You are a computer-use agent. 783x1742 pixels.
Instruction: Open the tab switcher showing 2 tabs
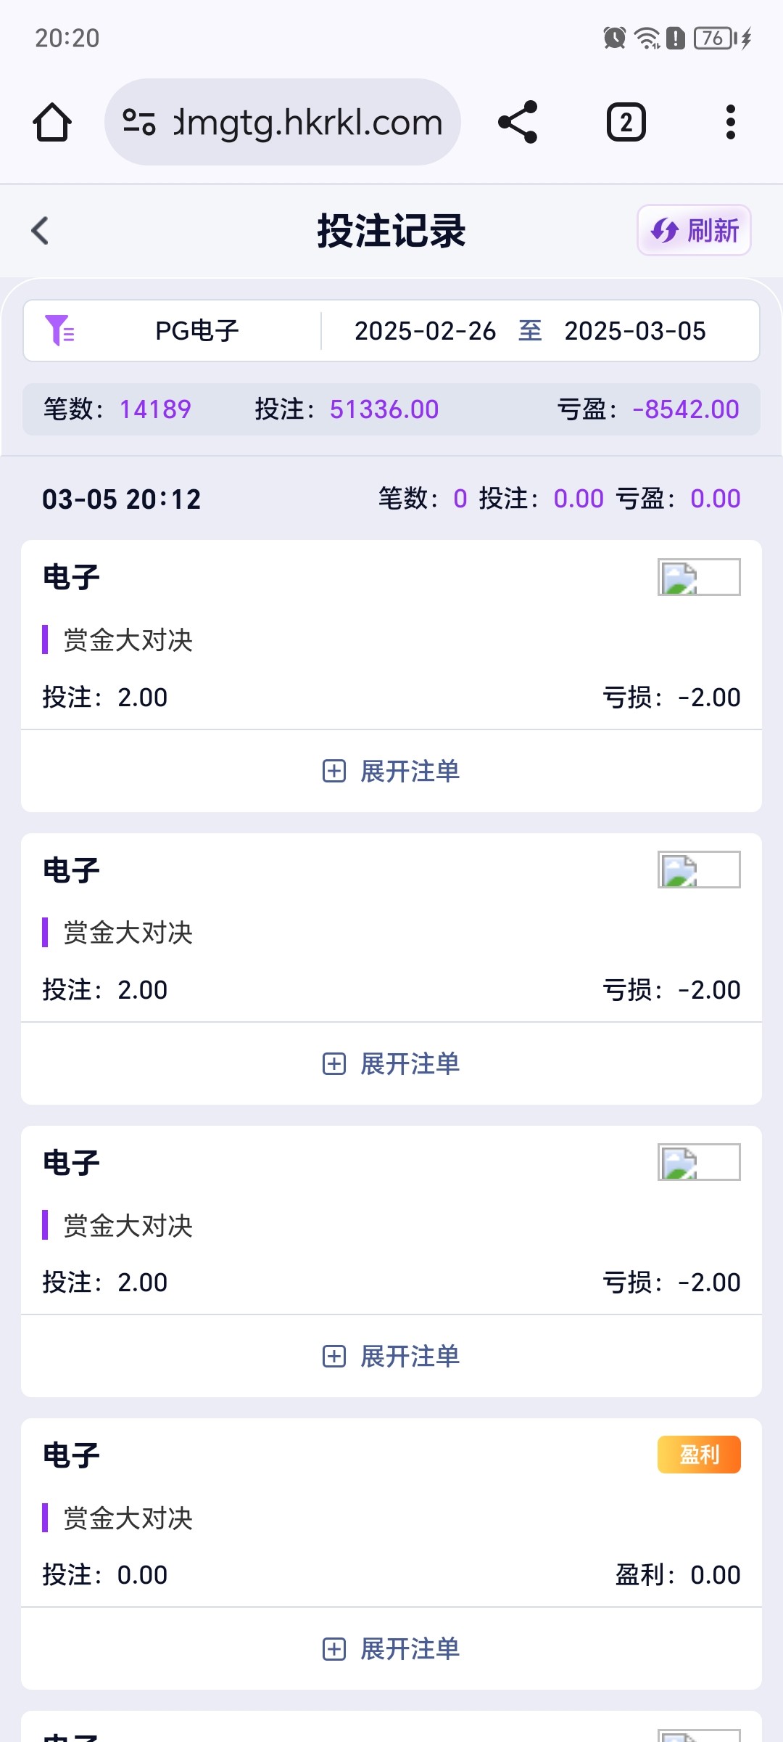626,122
